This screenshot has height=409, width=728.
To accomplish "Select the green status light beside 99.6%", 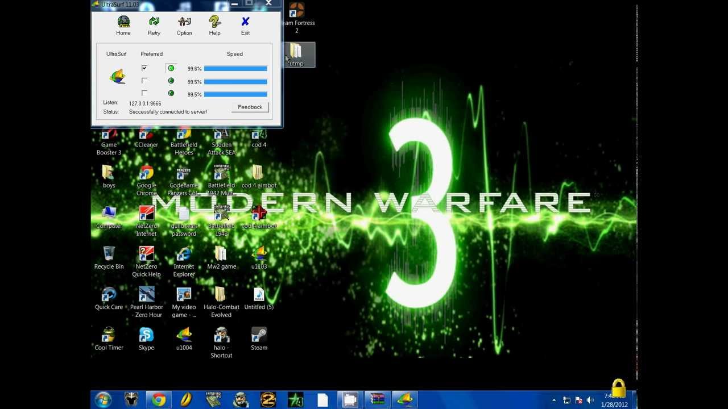I will click(x=171, y=68).
